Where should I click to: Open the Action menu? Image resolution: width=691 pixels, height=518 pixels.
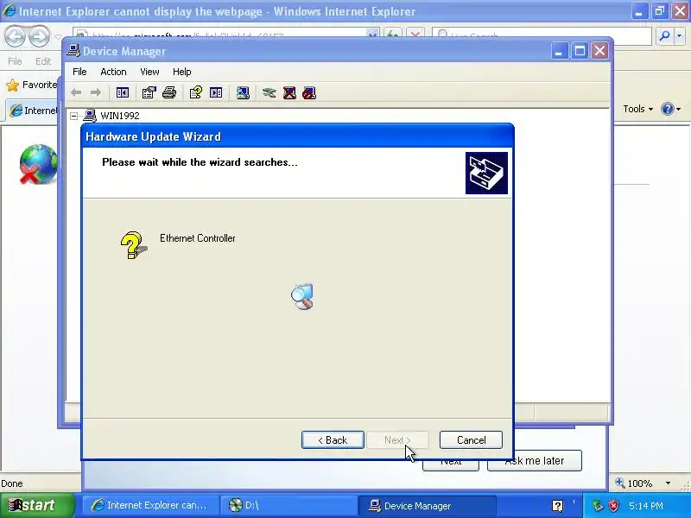(113, 72)
